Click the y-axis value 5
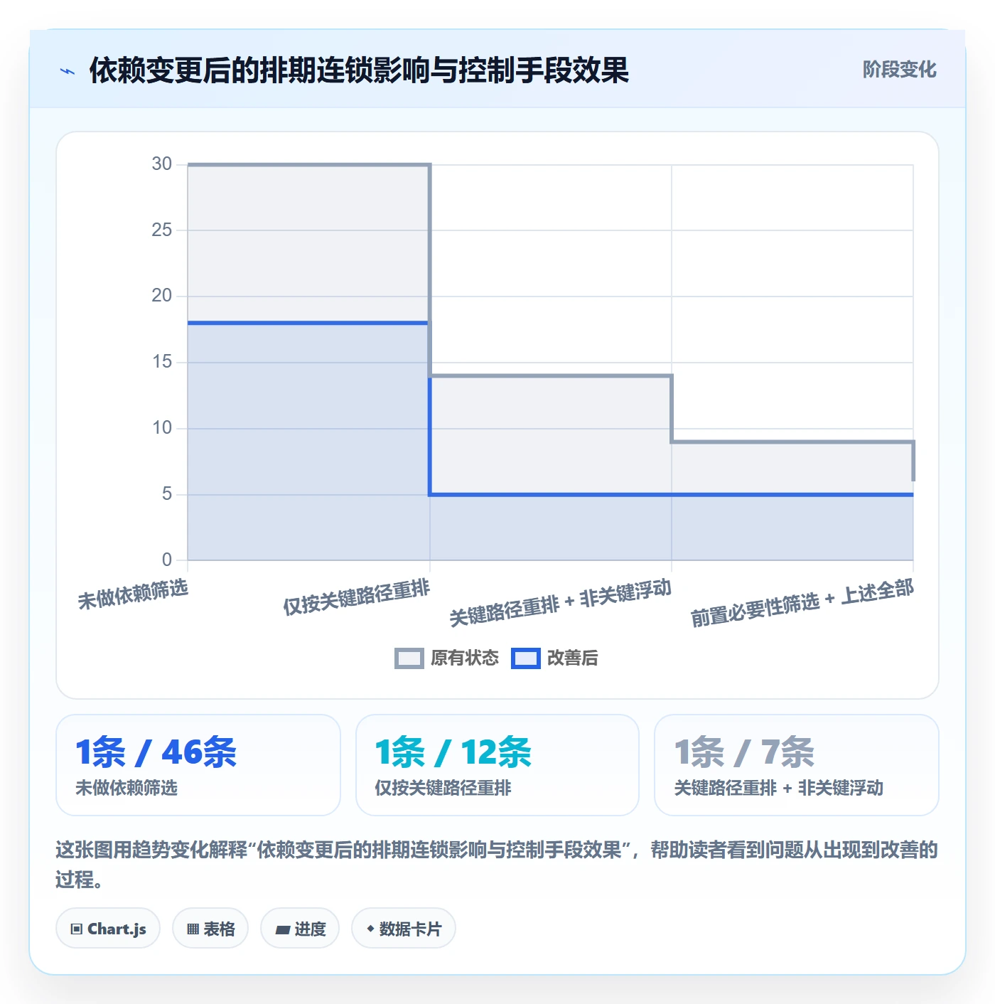 [167, 494]
